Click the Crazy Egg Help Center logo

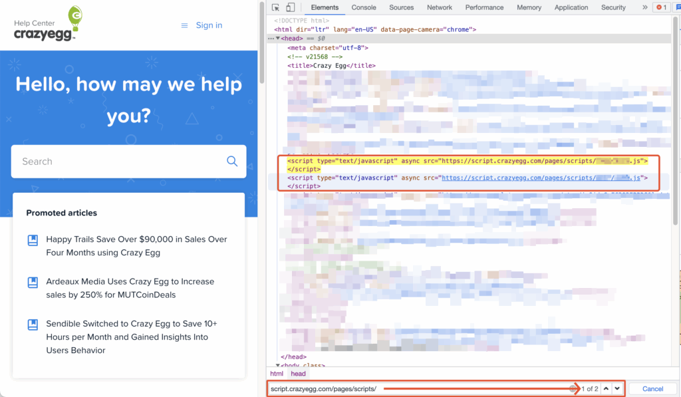pos(48,24)
